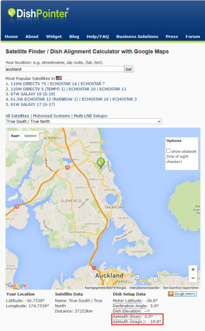Image resolution: width=205 pixels, height=331 pixels.
Task: Click the Go! button
Action: 129,69
